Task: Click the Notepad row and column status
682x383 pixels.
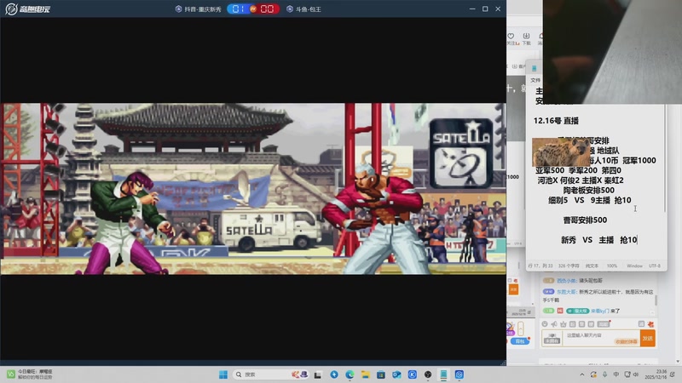Action: tap(540, 266)
